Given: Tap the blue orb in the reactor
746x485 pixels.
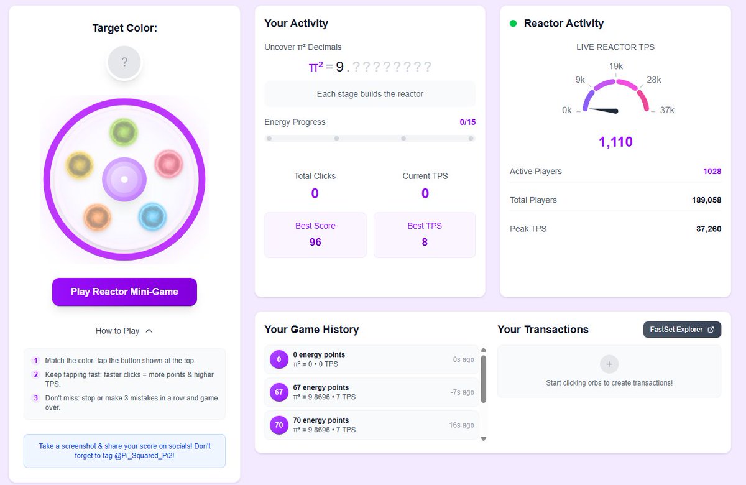Looking at the screenshot, I should [x=152, y=216].
